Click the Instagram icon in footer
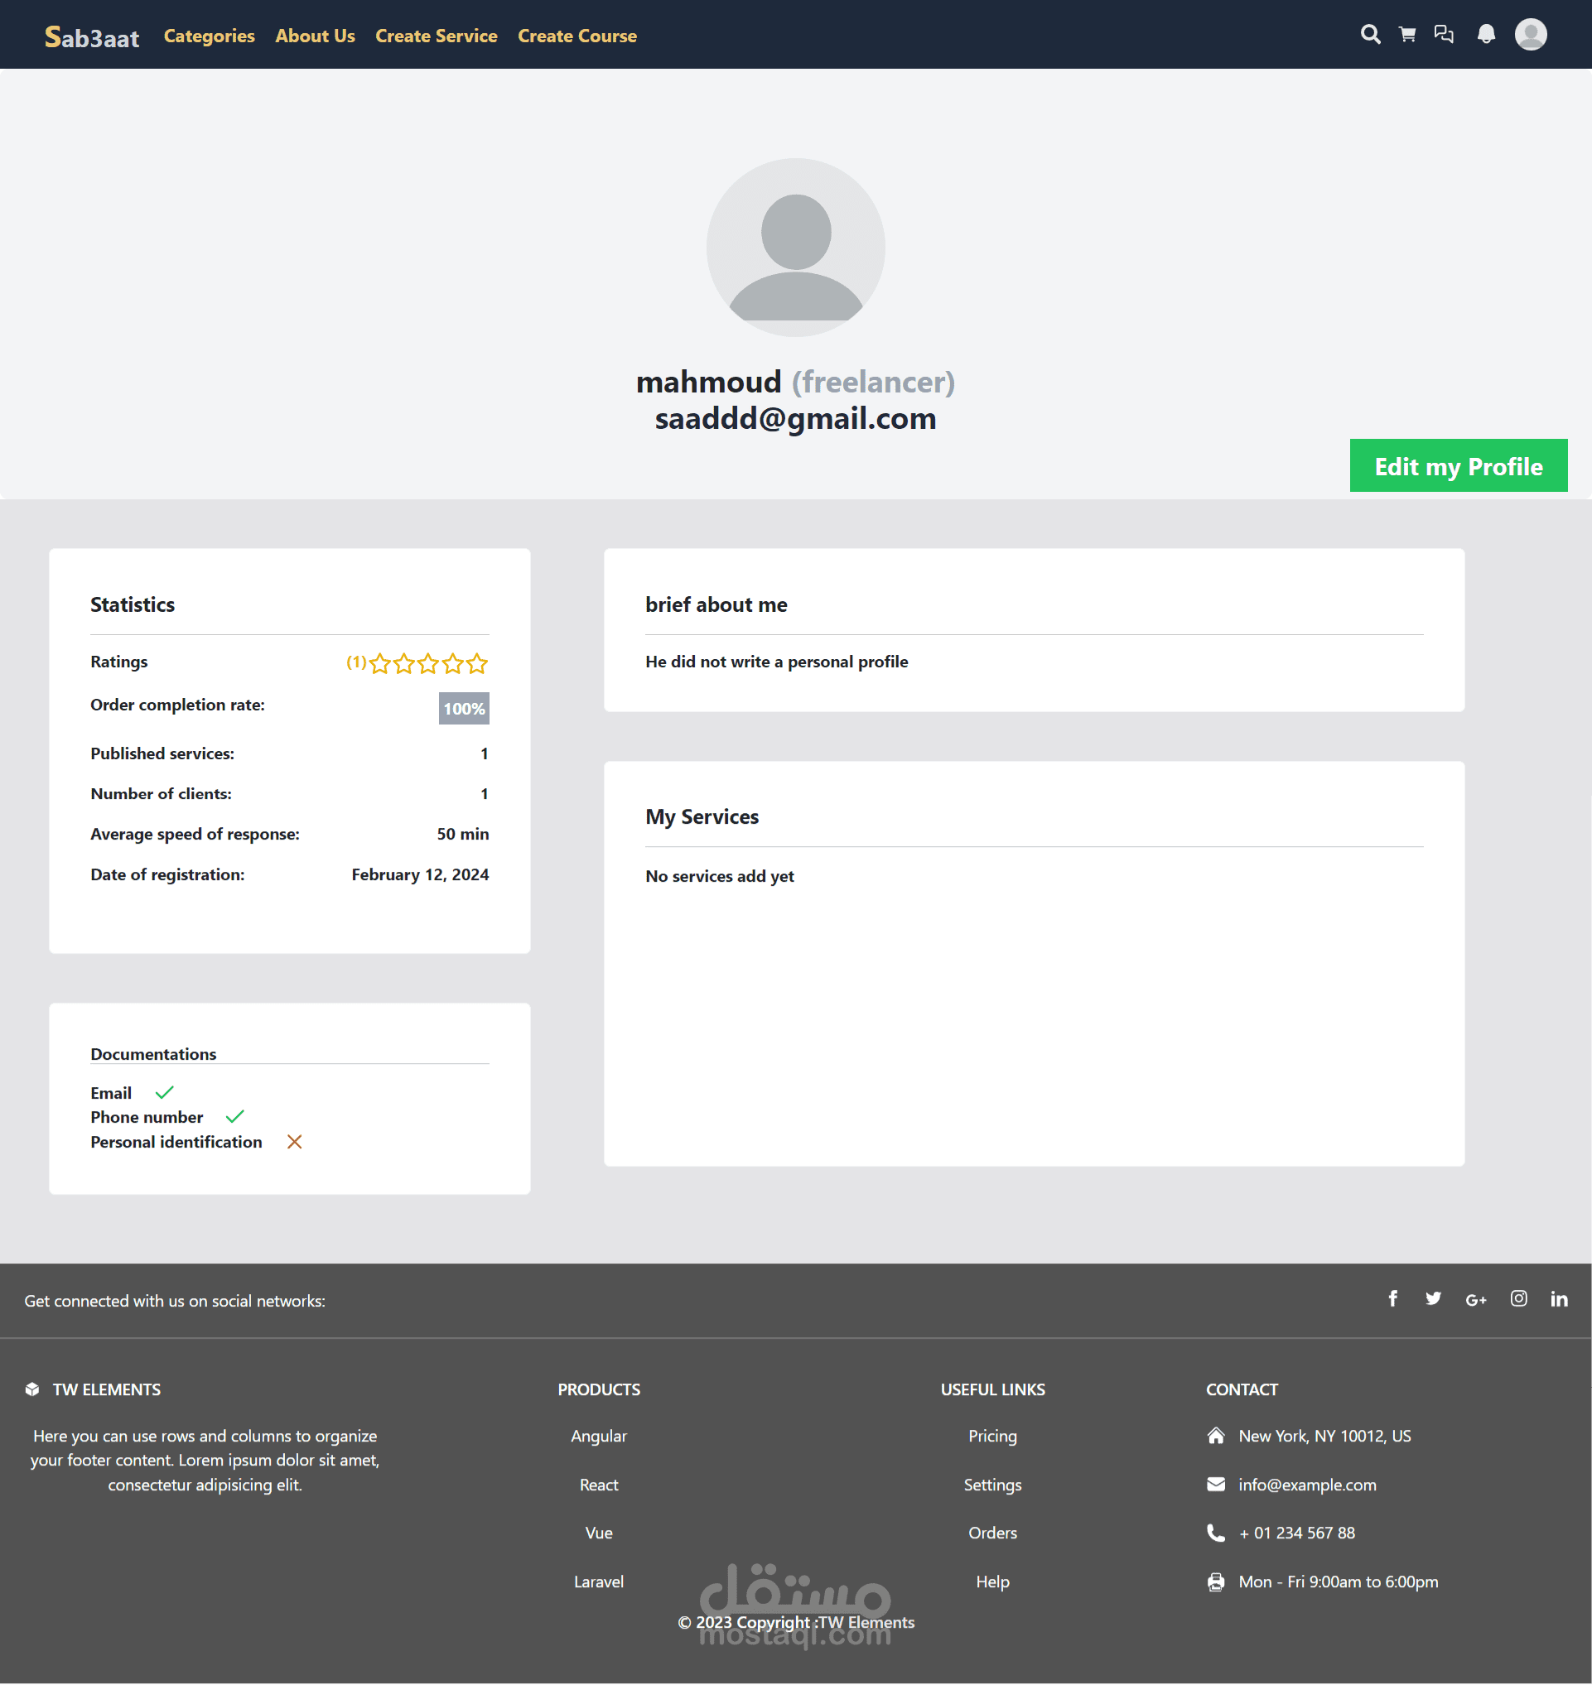Viewport: 1592px width, 1685px height. (x=1518, y=1298)
